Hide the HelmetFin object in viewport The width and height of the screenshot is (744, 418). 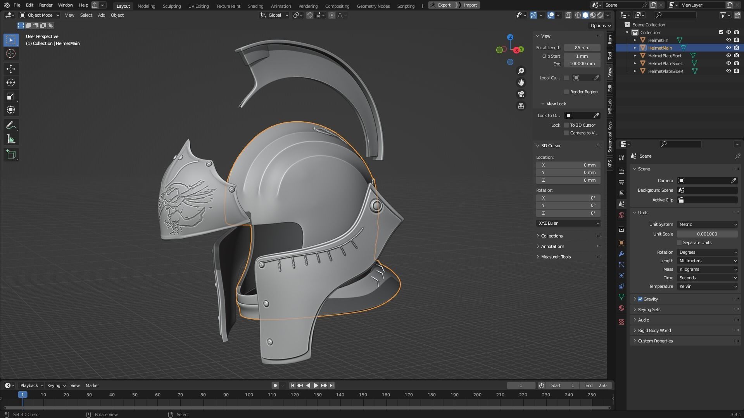(728, 40)
